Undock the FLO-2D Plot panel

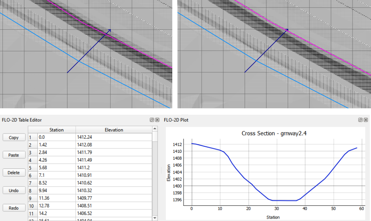360,120
